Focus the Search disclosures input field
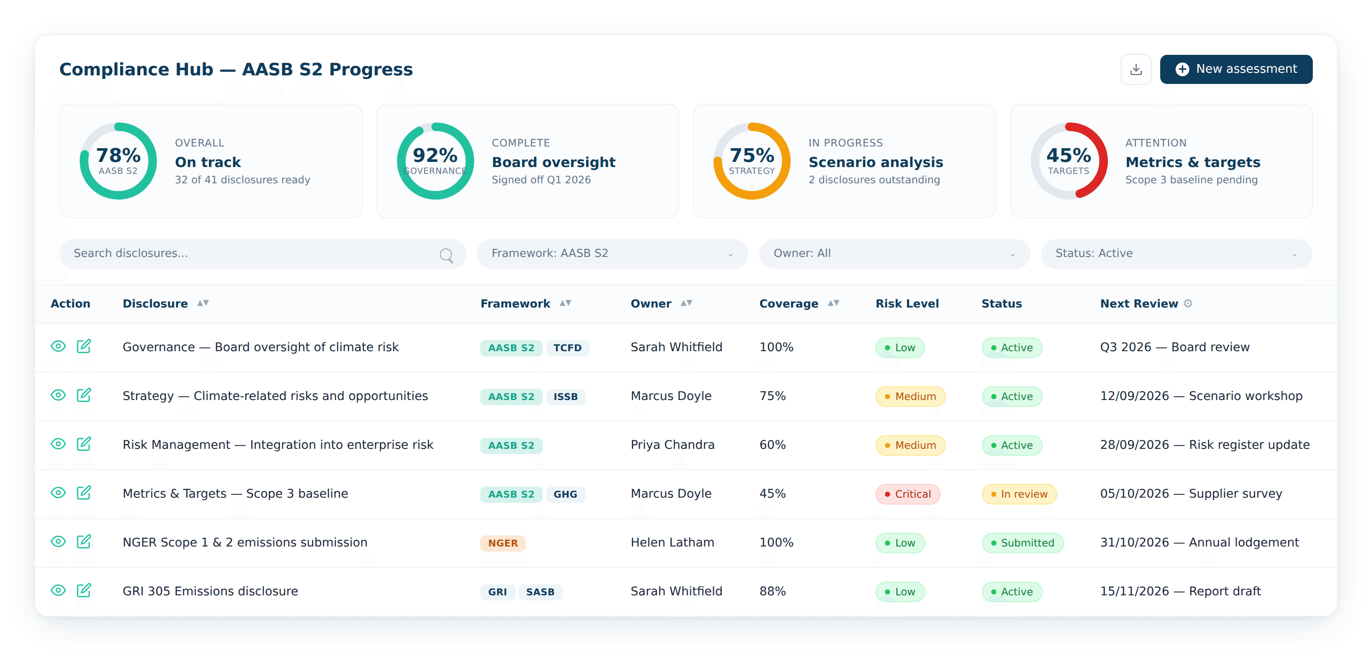The image size is (1372, 651). tap(262, 254)
